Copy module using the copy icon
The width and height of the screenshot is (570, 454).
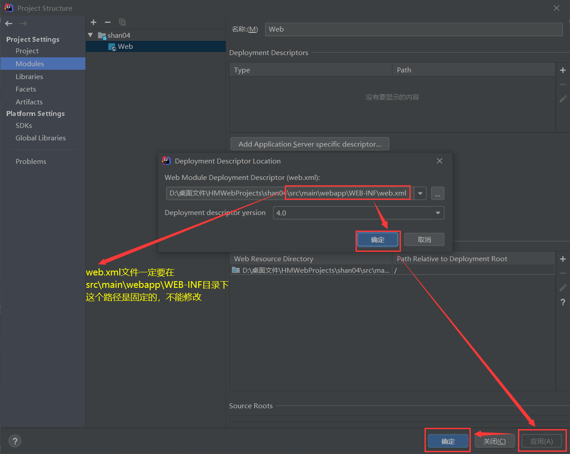(x=122, y=22)
